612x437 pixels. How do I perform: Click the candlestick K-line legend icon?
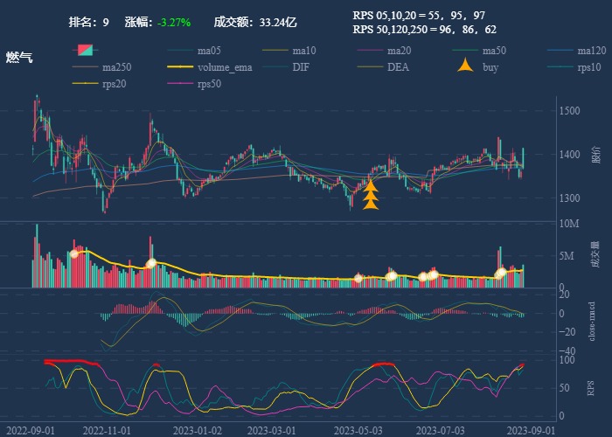tap(84, 50)
